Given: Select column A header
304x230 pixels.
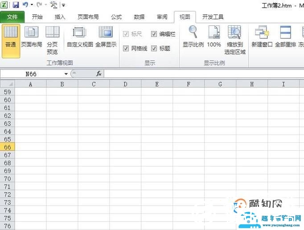Looking at the screenshot, I should coord(30,84).
